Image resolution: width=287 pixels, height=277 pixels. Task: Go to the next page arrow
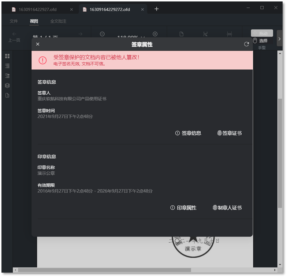[81, 34]
